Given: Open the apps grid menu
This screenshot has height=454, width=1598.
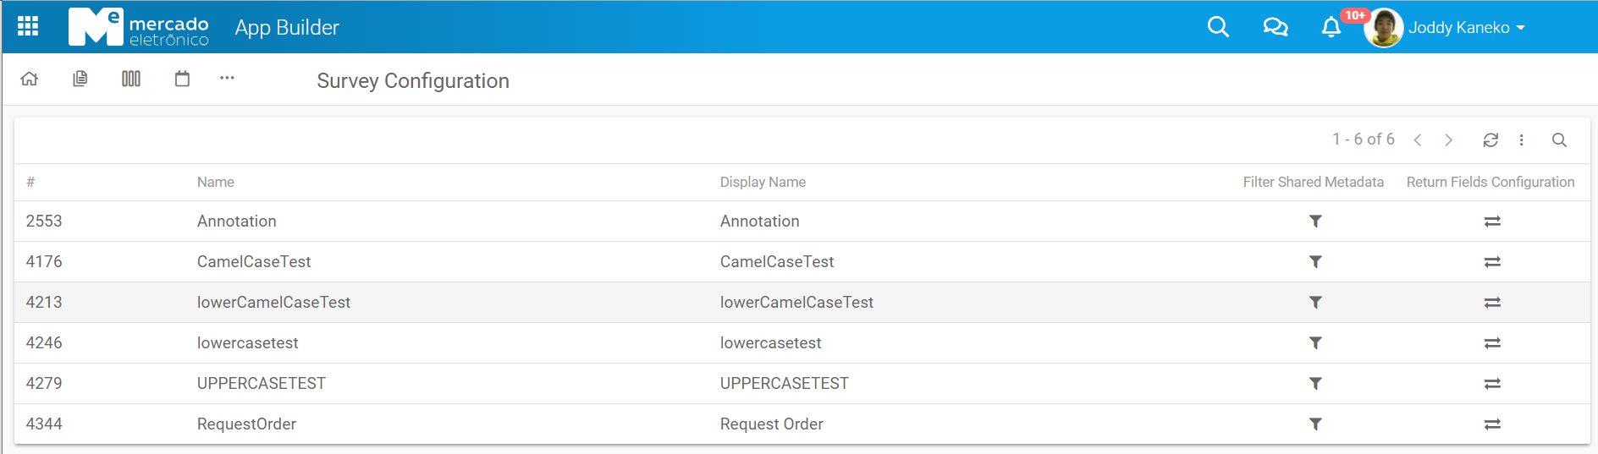Looking at the screenshot, I should (28, 26).
